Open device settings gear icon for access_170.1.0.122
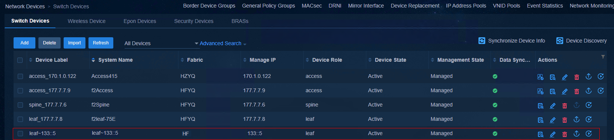This screenshot has height=140, width=614. (x=540, y=77)
